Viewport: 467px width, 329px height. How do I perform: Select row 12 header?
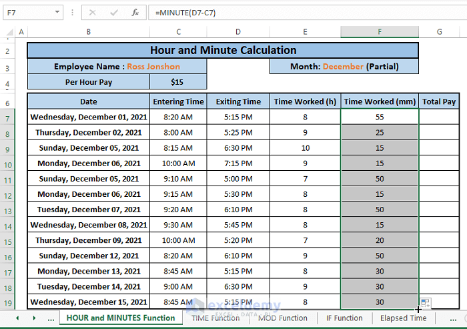(7, 196)
